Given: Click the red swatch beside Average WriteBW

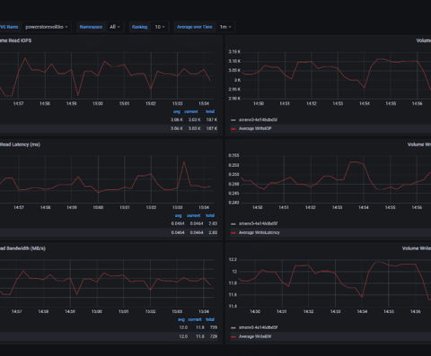Looking at the screenshot, I should pos(233,336).
